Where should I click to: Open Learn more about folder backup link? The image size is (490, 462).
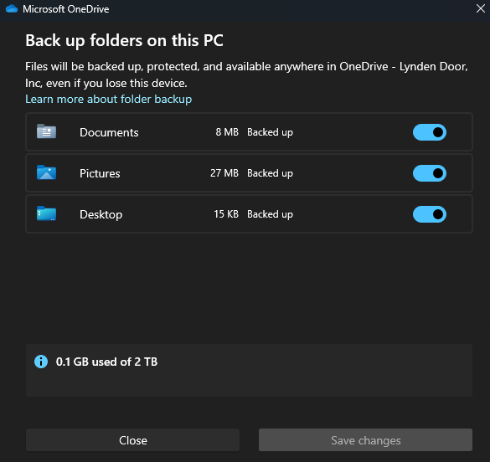108,100
